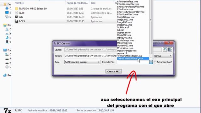Click the Favorites star icon in sidebar
The width and height of the screenshot is (201, 113).
click(5, 4)
